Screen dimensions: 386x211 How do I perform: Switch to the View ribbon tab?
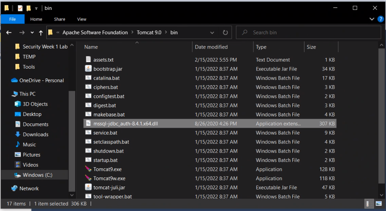point(82,19)
